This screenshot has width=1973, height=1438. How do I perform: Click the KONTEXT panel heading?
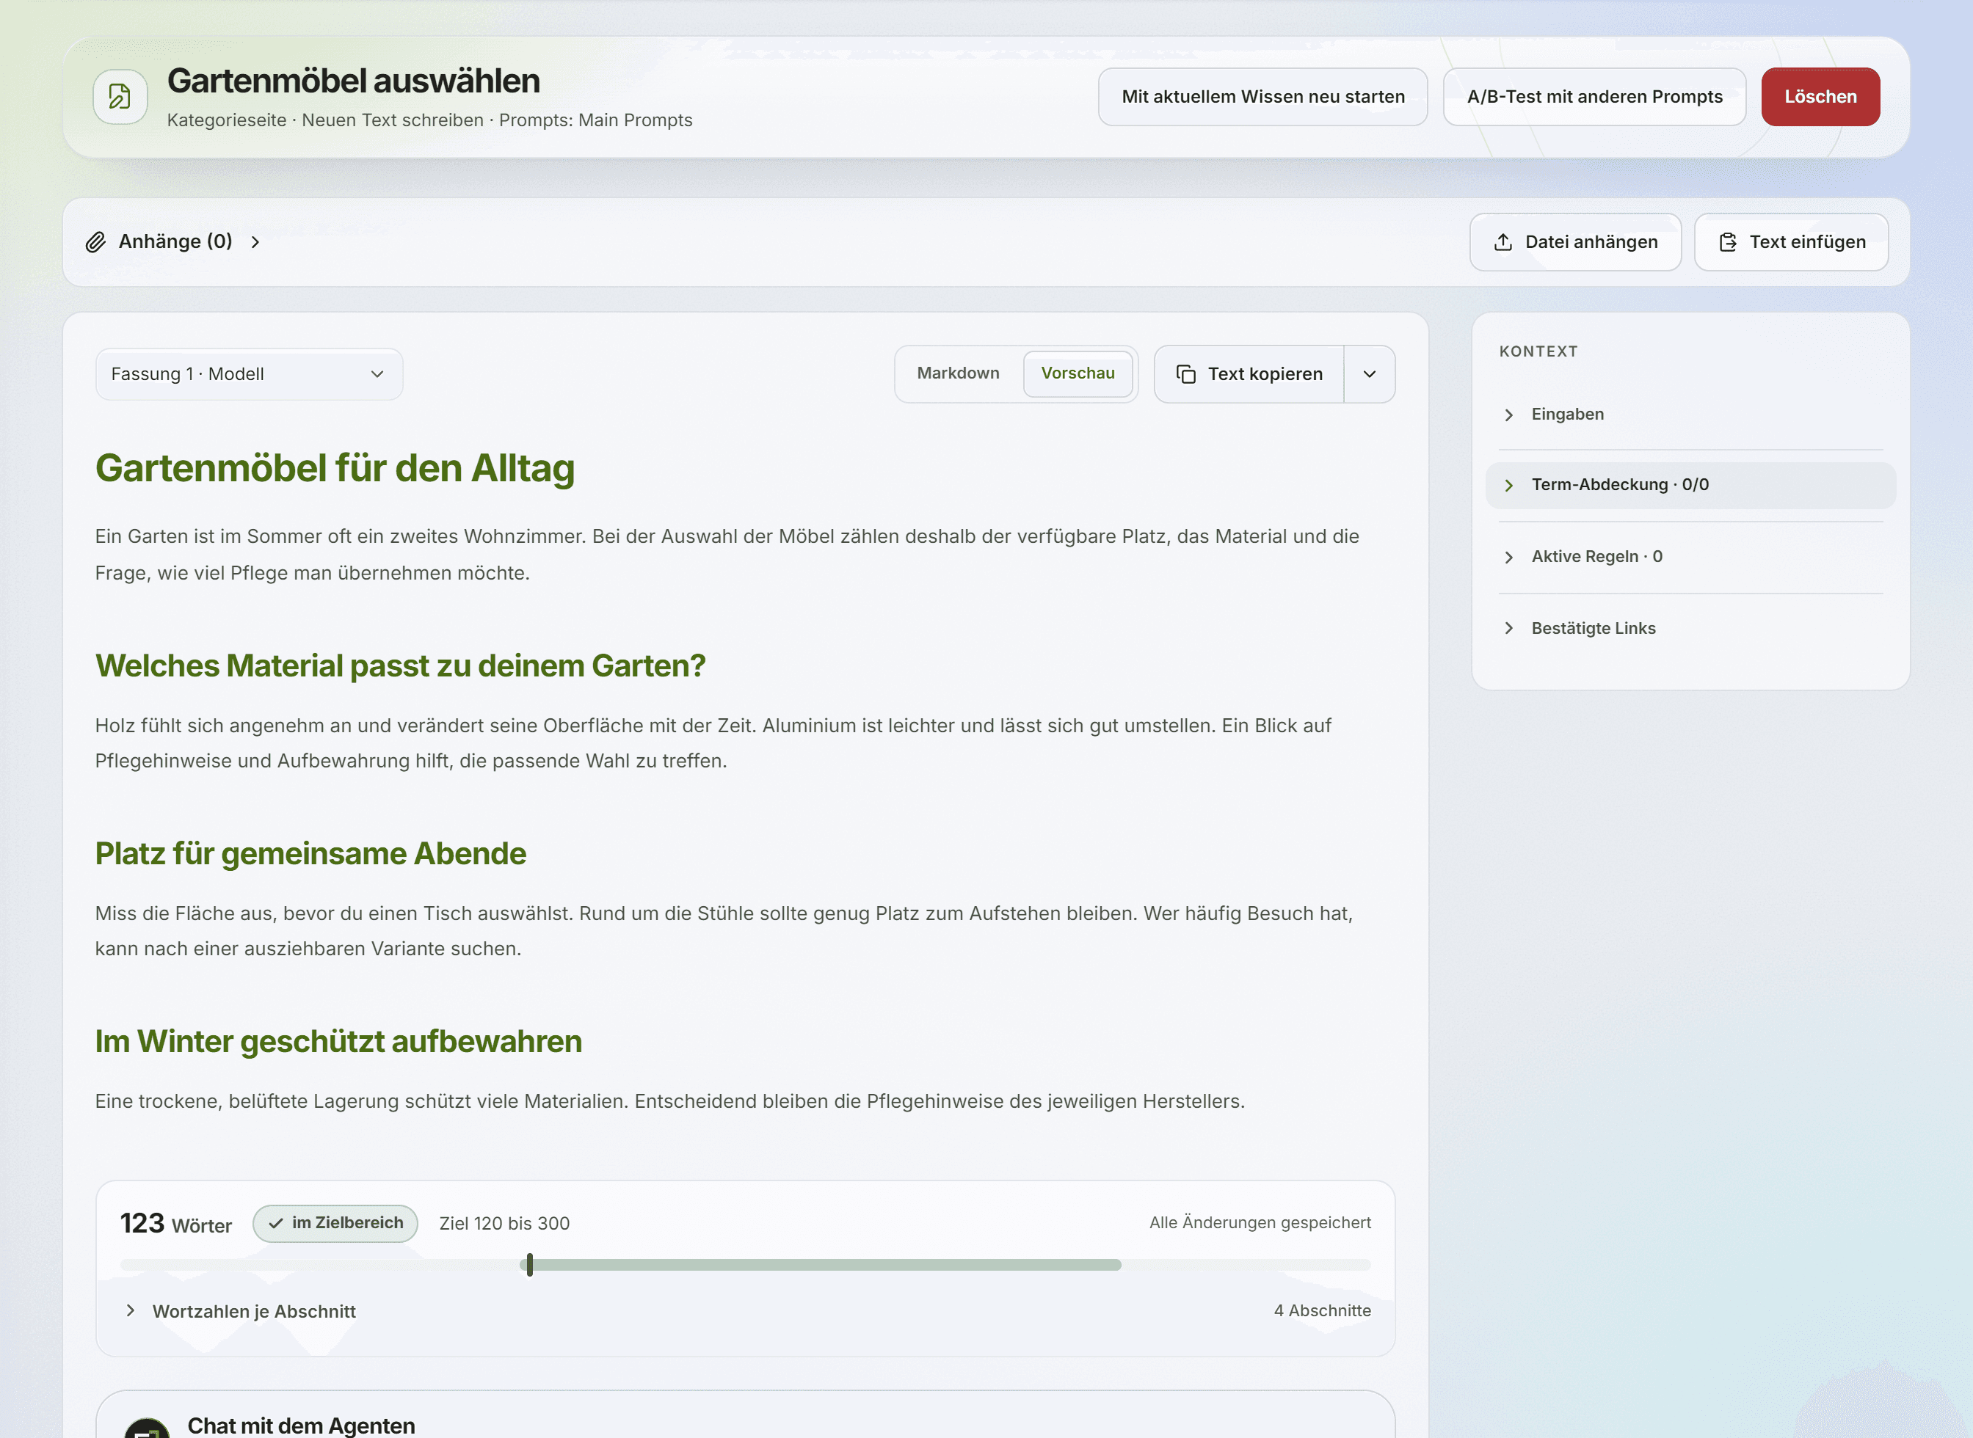pos(1538,351)
